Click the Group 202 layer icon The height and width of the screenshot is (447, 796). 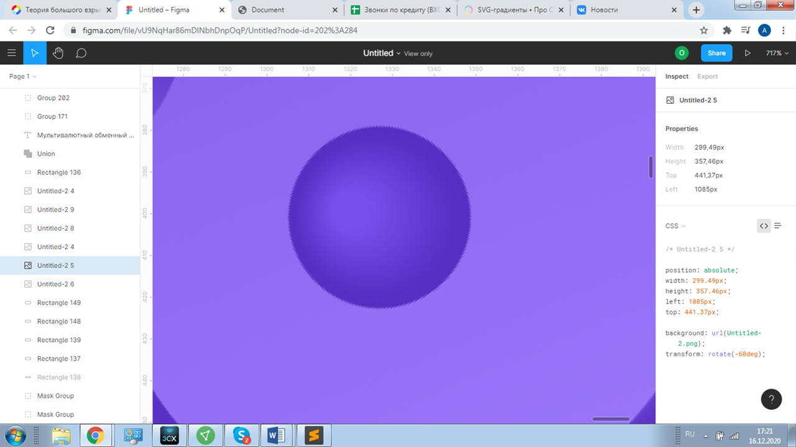click(x=27, y=97)
